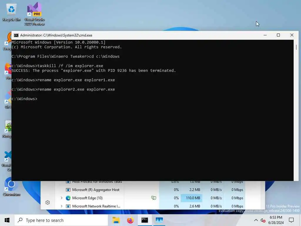The width and height of the screenshot is (301, 226).
Task: Open the clock showing 6:53 PM
Action: coord(276,220)
